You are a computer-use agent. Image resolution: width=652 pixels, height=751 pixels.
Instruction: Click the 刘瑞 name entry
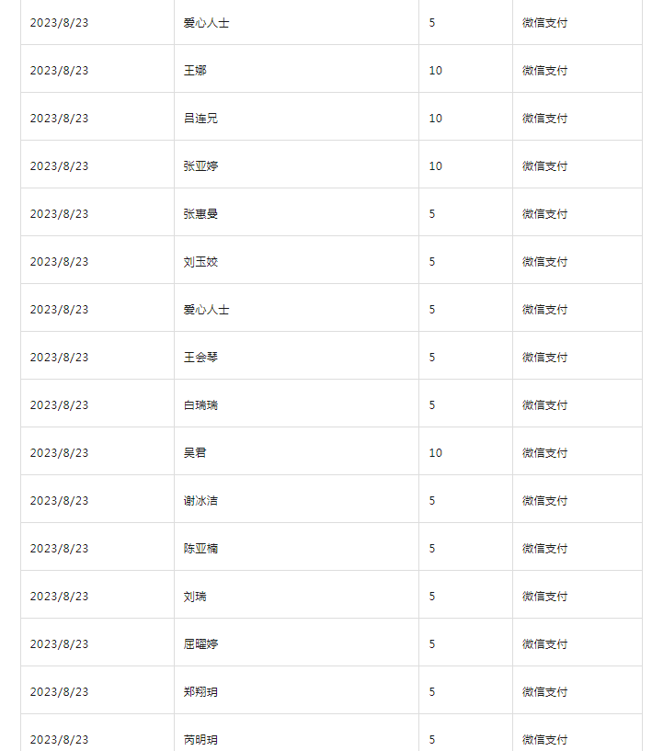(x=195, y=597)
